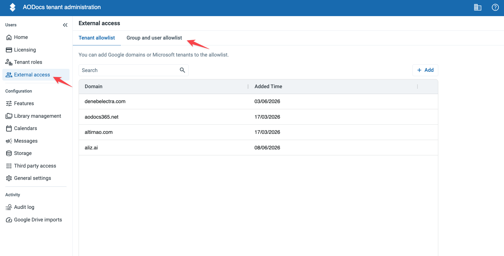Viewport: 504px width, 256px height.
Task: Click the AODocs logo icon
Action: tap(12, 7)
